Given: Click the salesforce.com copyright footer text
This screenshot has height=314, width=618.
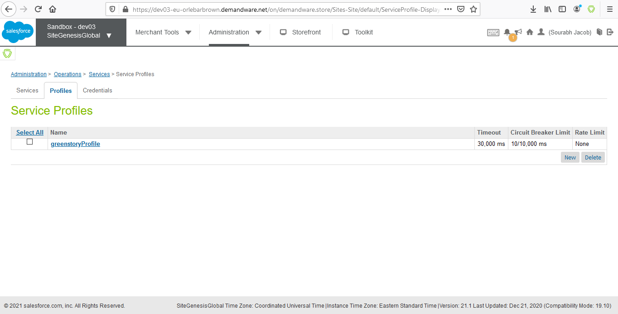Looking at the screenshot, I should pyautogui.click(x=64, y=306).
